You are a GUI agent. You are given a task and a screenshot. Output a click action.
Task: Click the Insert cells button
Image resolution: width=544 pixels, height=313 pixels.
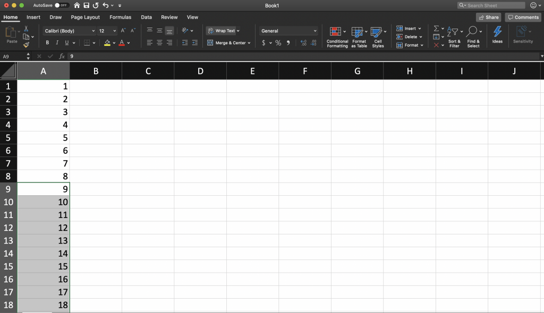click(409, 29)
